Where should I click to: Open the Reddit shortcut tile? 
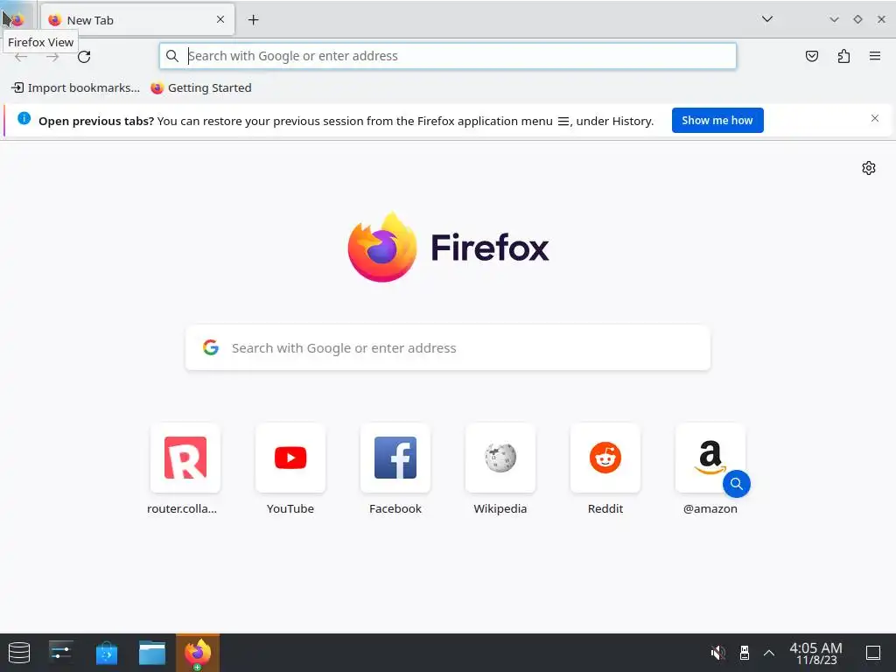point(605,458)
